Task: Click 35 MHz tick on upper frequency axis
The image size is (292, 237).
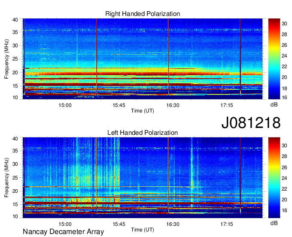Action: click(x=15, y=32)
